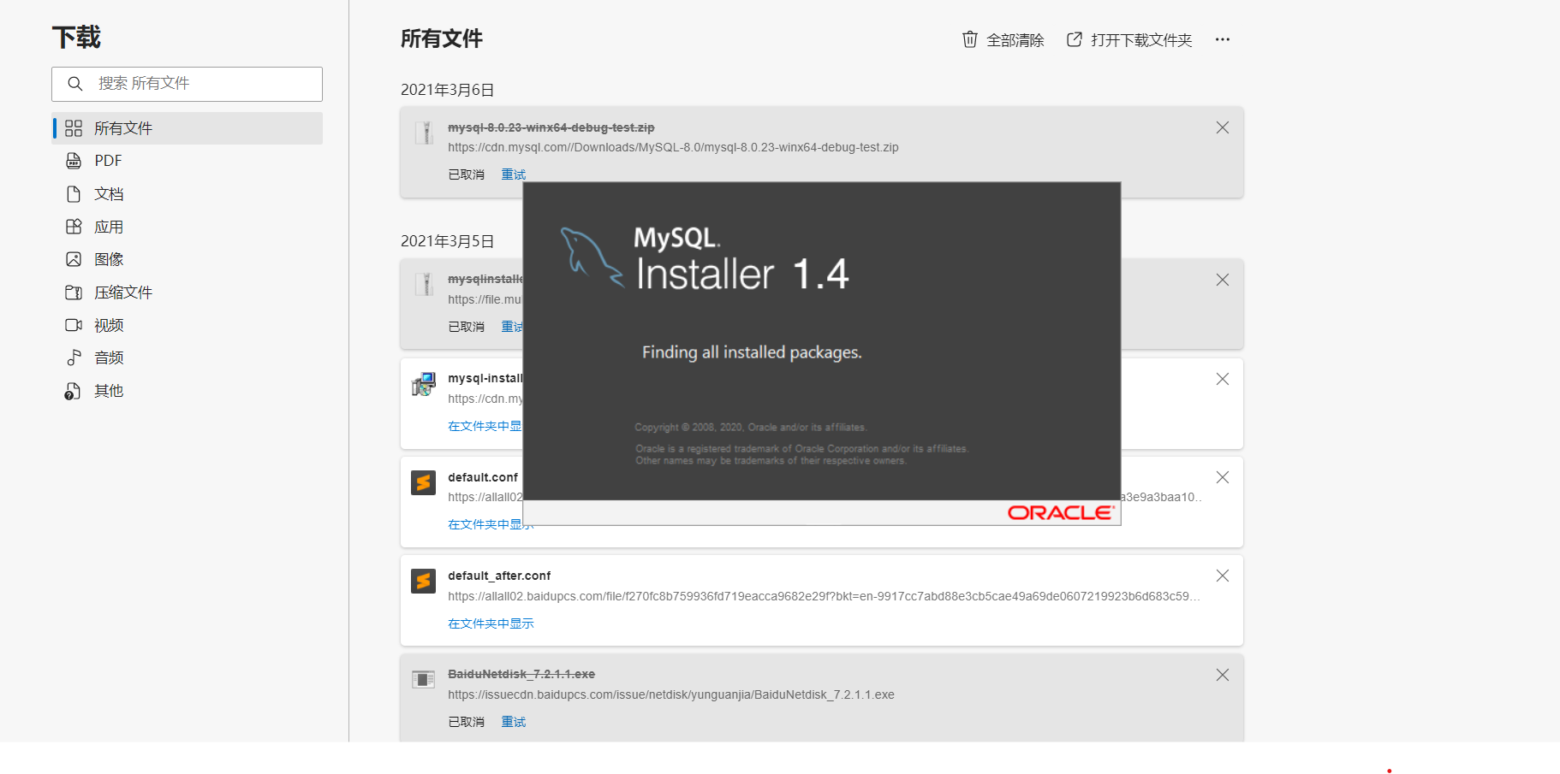The height and width of the screenshot is (774, 1560).
Task: Click the trash can icon next to 全部清除
Action: (970, 39)
